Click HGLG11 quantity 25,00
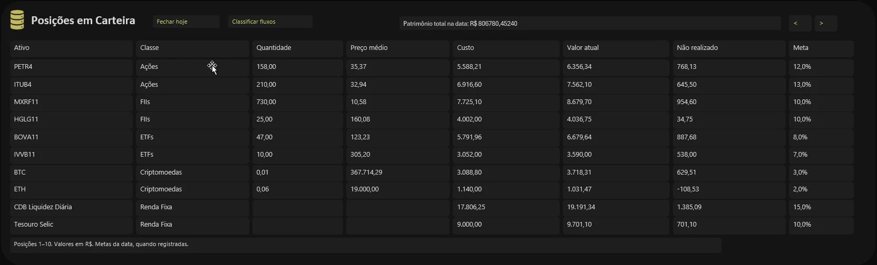 pyautogui.click(x=297, y=119)
